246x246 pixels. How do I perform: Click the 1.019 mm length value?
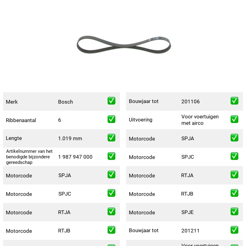coord(70,138)
